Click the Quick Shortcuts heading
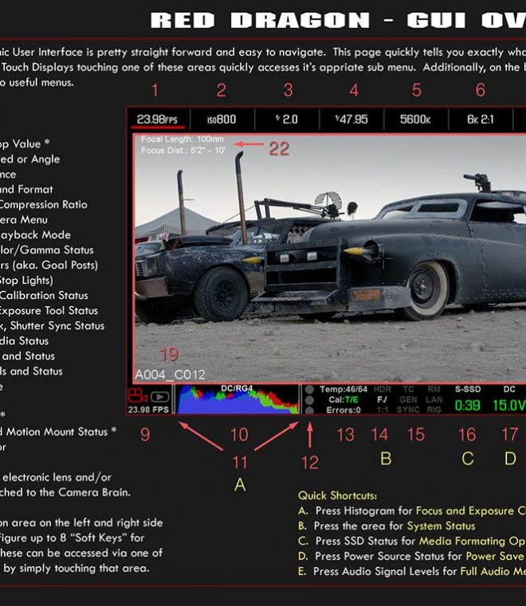The height and width of the screenshot is (606, 526). click(x=338, y=496)
